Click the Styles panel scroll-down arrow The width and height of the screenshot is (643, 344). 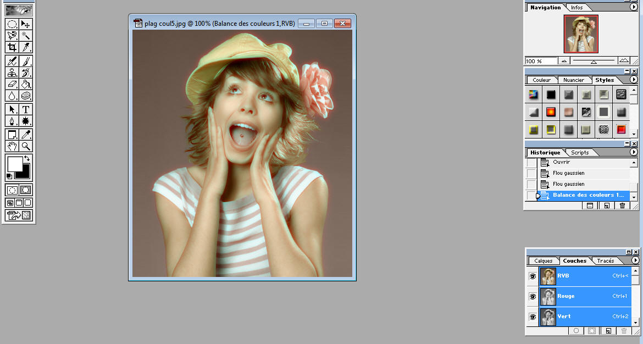tap(634, 134)
